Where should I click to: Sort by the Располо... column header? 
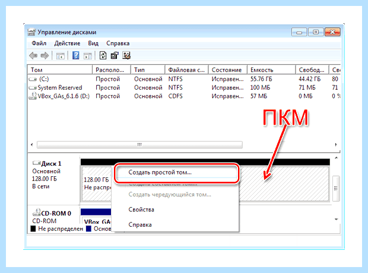coord(112,69)
